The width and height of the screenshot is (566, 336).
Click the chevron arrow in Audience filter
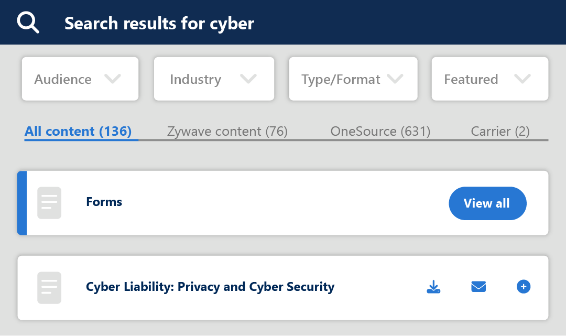pyautogui.click(x=113, y=79)
